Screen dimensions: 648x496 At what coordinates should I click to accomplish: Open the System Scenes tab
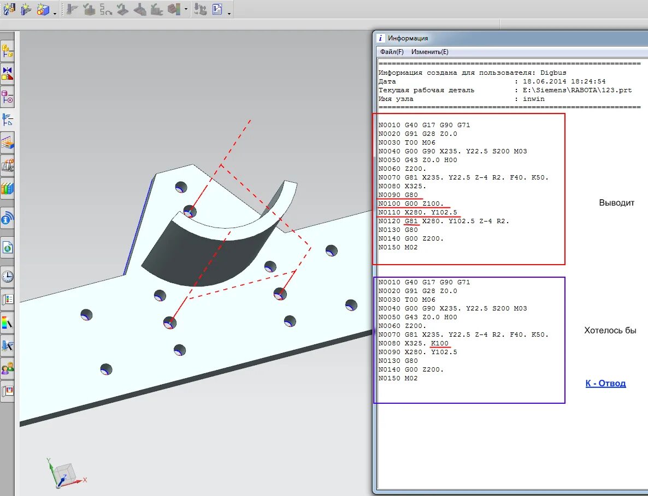point(8,391)
